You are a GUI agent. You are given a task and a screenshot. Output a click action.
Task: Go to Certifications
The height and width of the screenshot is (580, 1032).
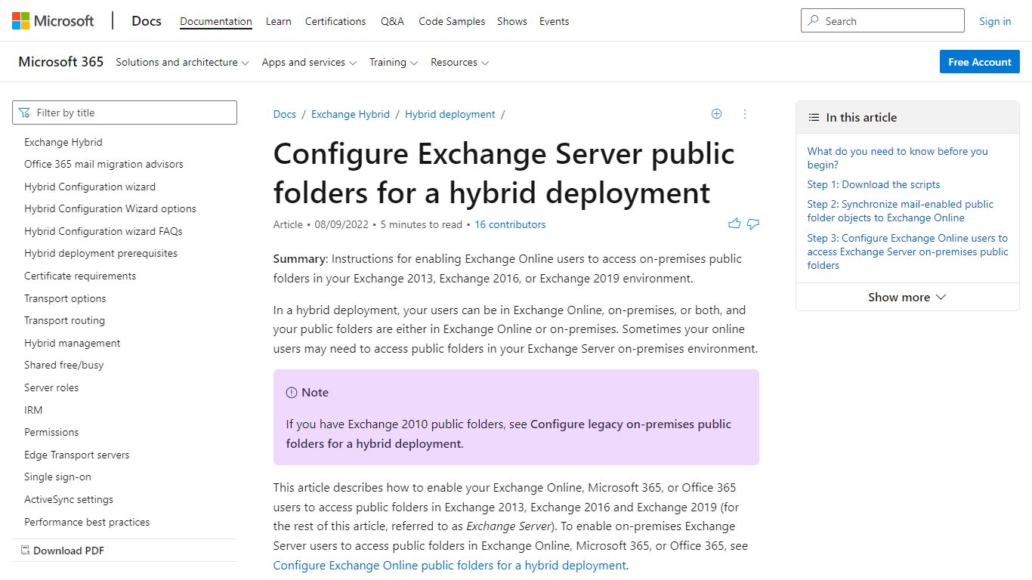tap(335, 21)
